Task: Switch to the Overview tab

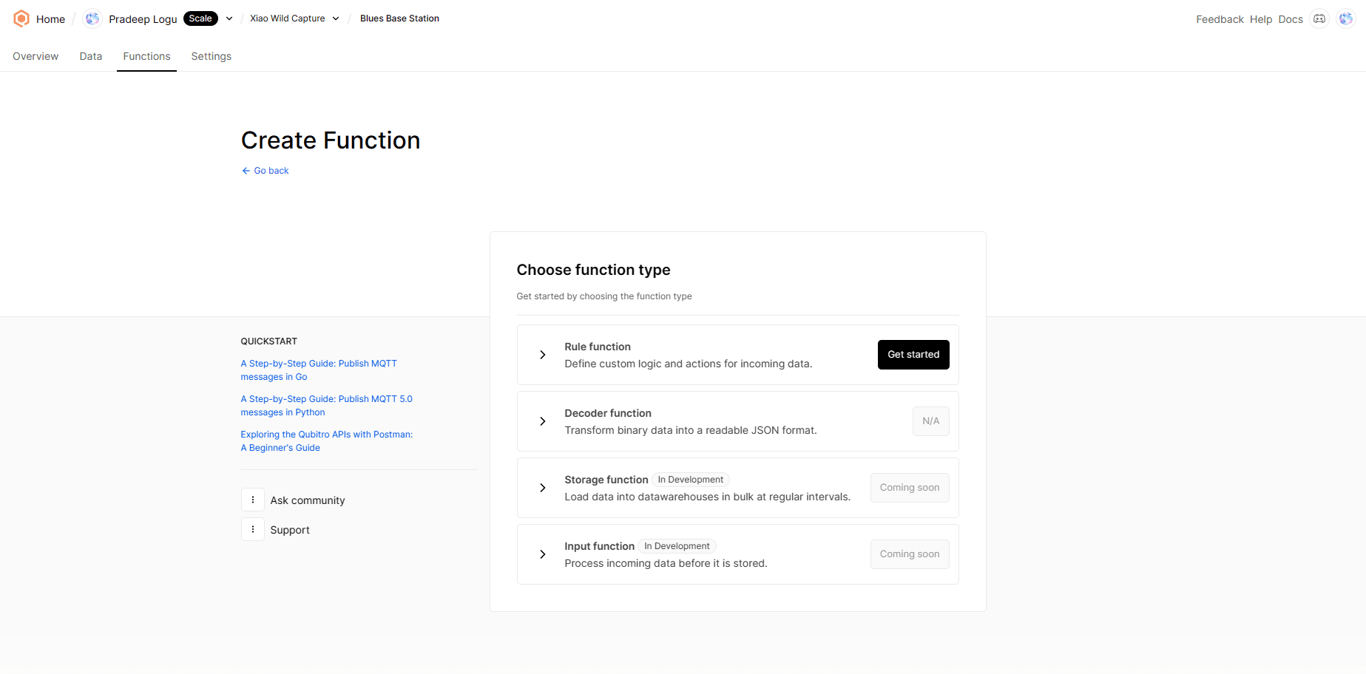Action: pyautogui.click(x=35, y=56)
